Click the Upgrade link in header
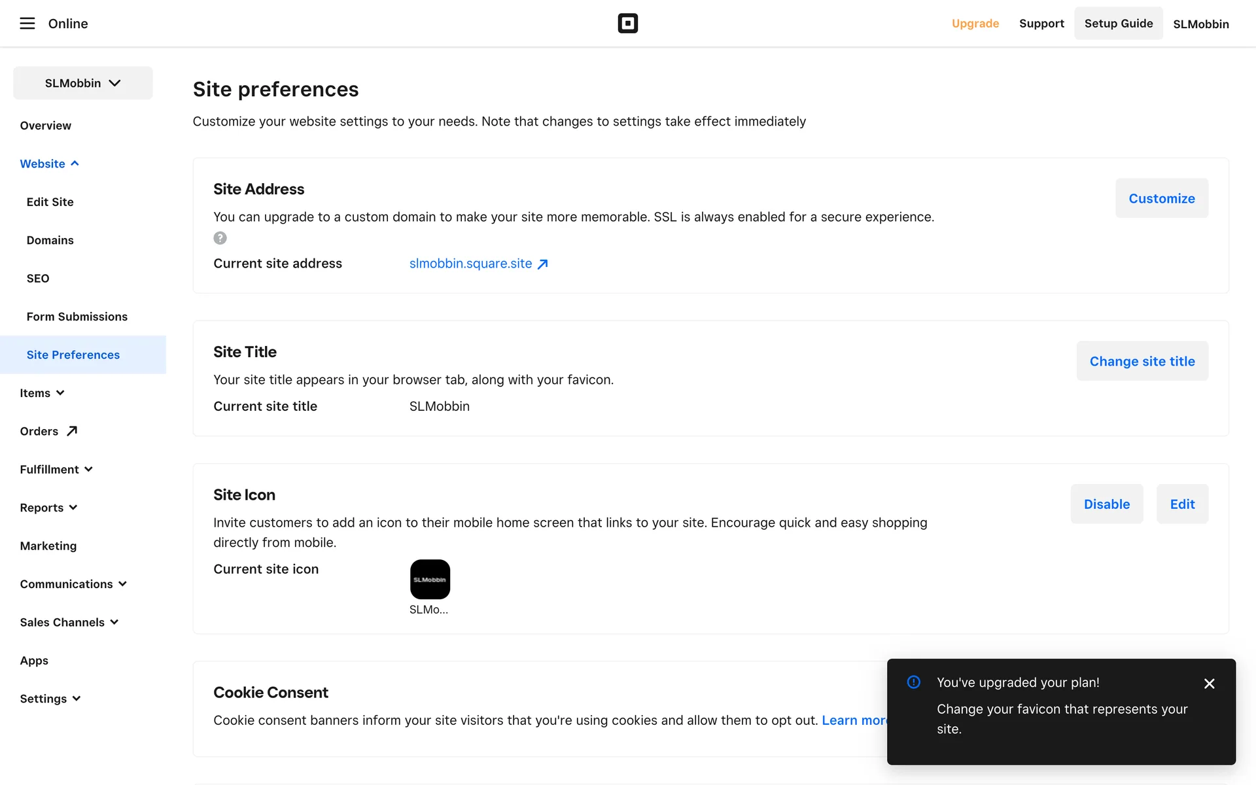 [975, 24]
